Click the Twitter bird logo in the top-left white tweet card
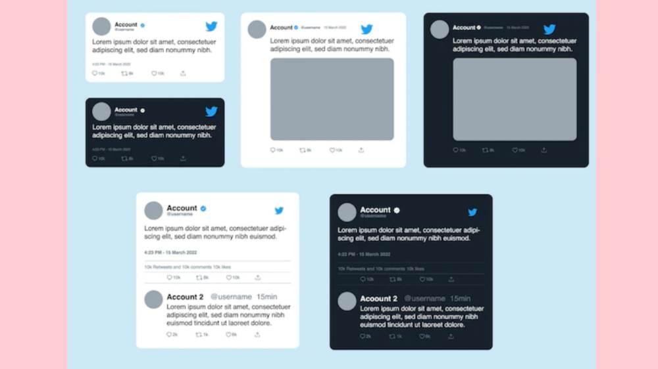The image size is (658, 369). (x=211, y=26)
